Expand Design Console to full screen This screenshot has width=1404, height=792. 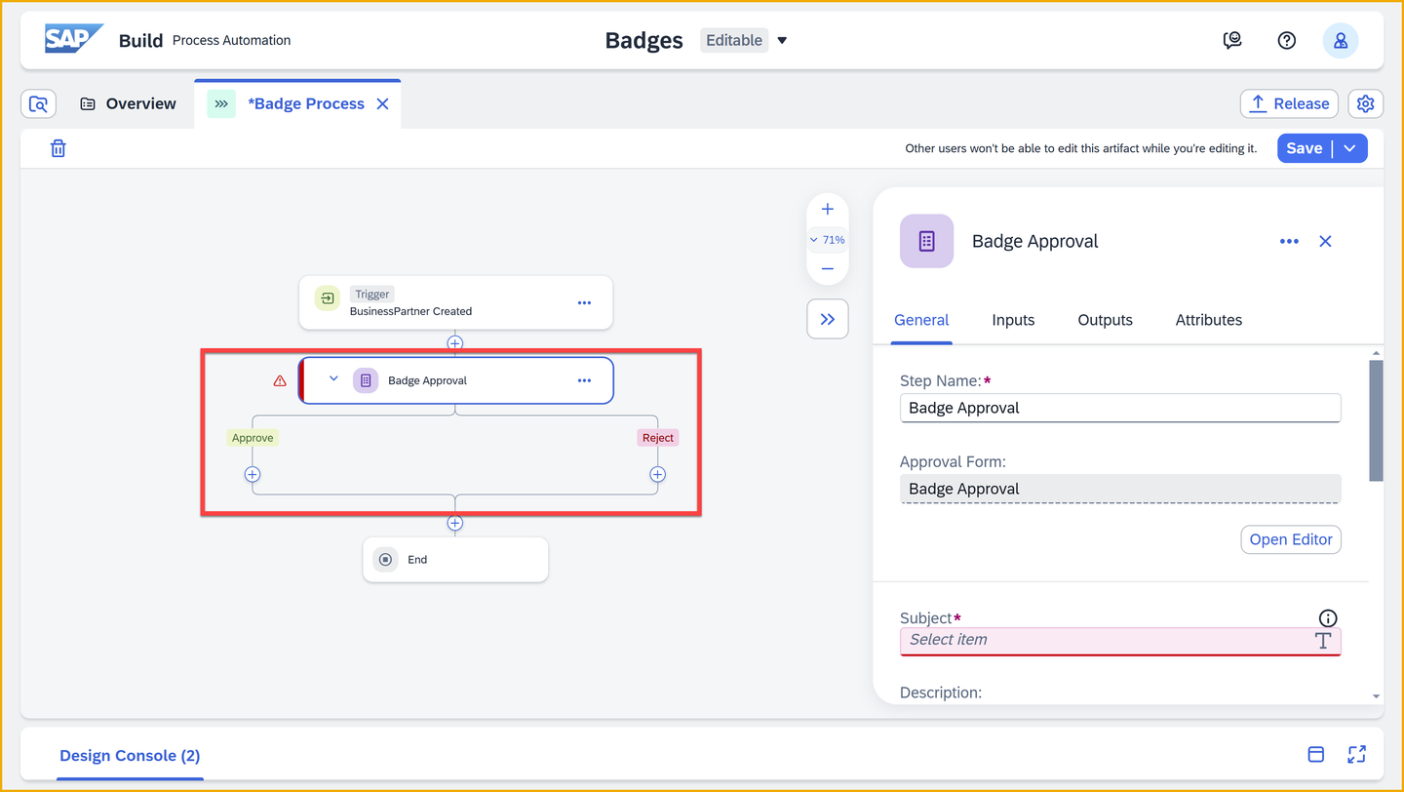click(x=1356, y=754)
